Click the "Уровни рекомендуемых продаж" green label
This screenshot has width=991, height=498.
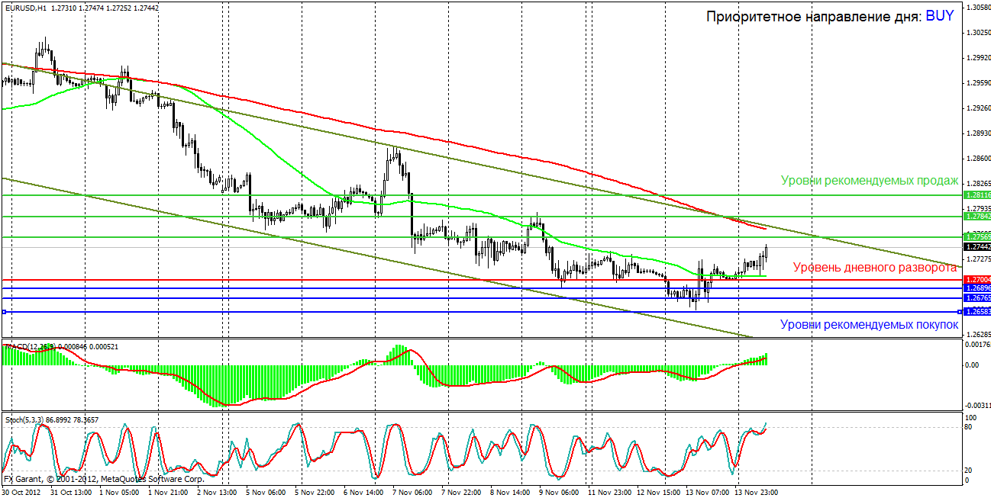click(x=869, y=181)
